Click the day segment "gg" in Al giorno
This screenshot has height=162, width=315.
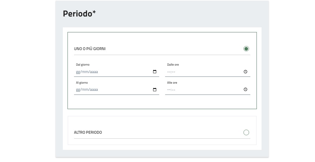pyautogui.click(x=78, y=90)
